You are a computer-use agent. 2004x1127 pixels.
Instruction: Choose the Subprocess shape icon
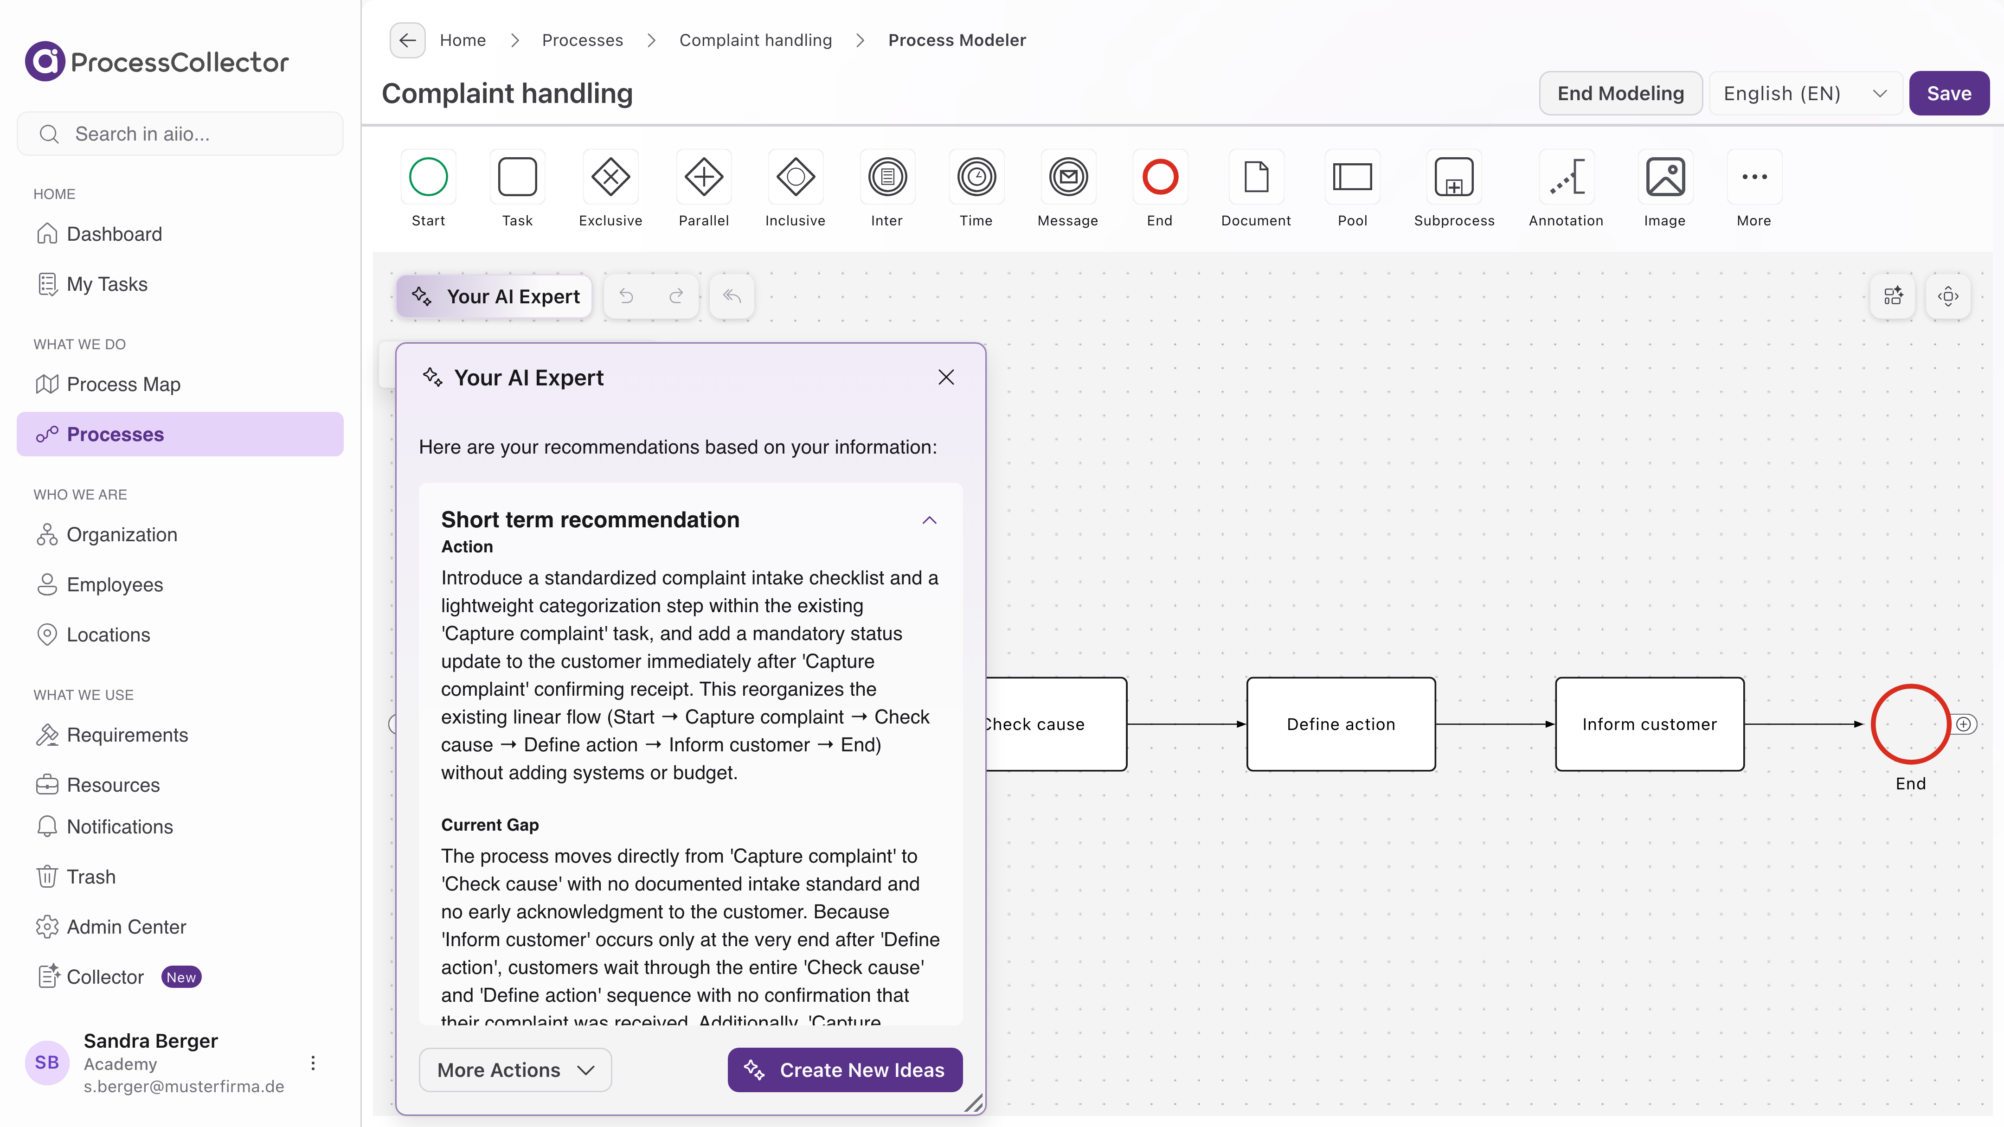(x=1454, y=177)
